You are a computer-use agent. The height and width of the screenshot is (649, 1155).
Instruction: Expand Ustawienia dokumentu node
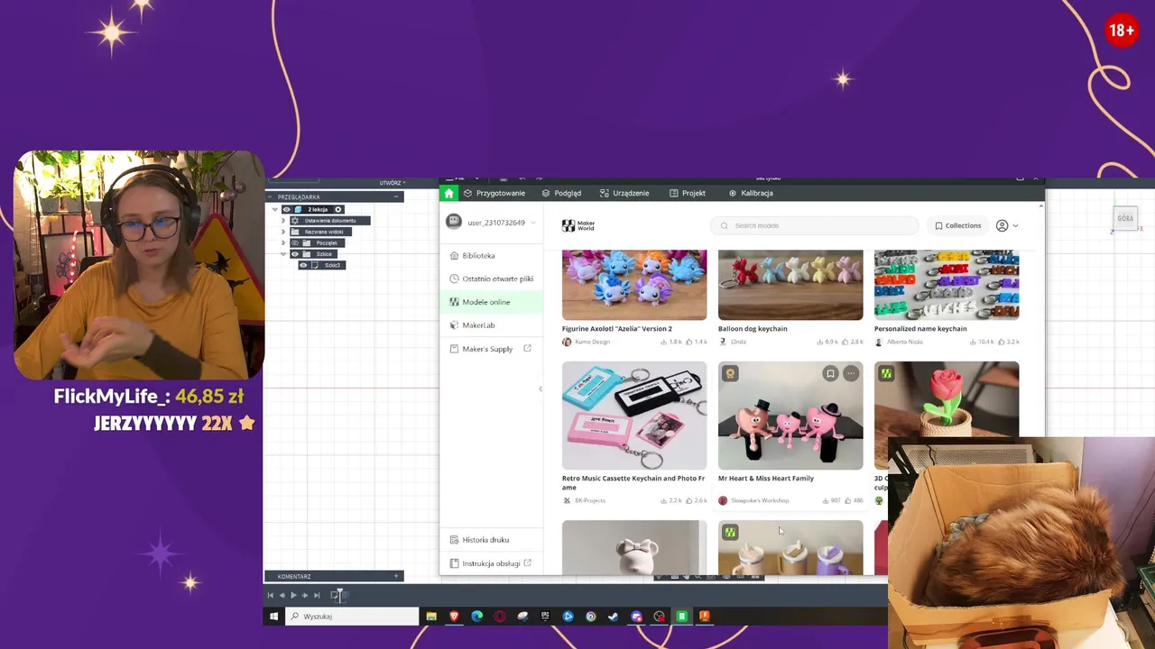click(283, 220)
